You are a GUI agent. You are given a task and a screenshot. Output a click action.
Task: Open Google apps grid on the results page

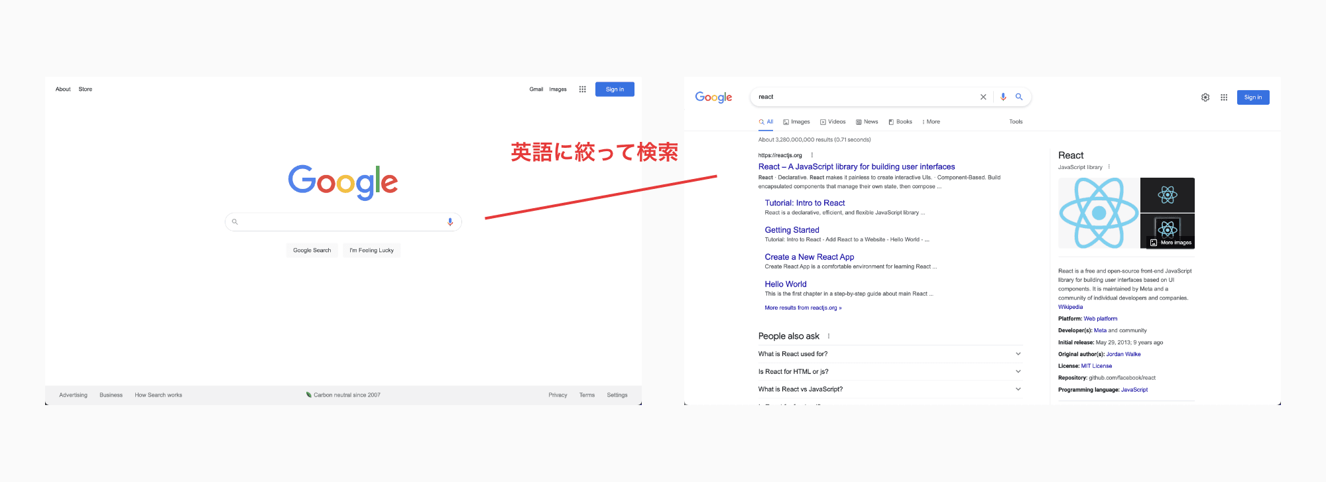1224,97
